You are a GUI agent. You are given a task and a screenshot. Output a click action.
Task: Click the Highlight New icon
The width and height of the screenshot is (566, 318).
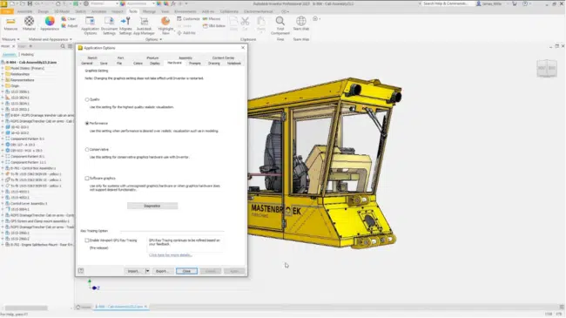(x=165, y=21)
